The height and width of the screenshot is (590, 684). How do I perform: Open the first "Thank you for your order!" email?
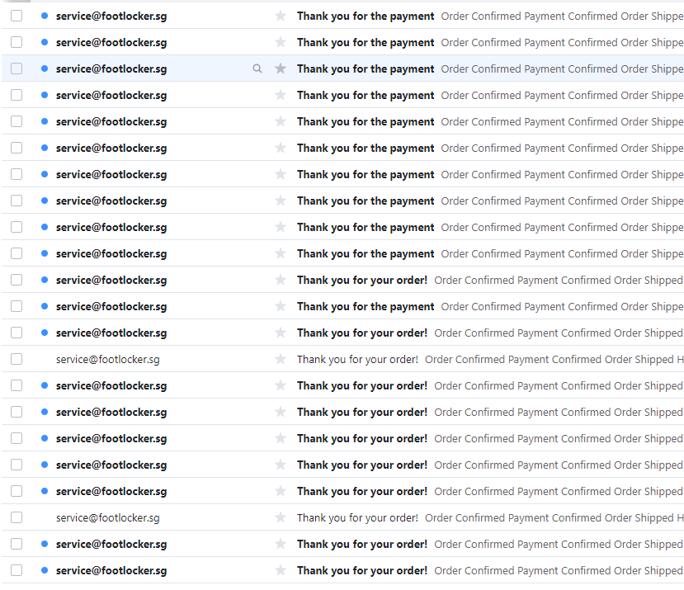click(x=362, y=281)
